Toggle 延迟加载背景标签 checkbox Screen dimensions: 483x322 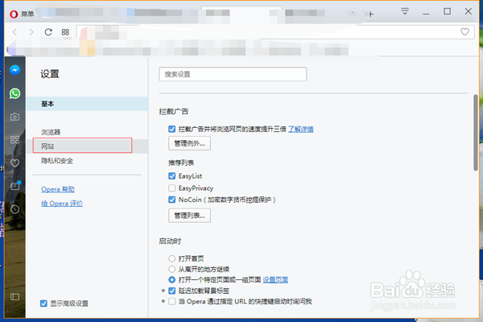[172, 291]
